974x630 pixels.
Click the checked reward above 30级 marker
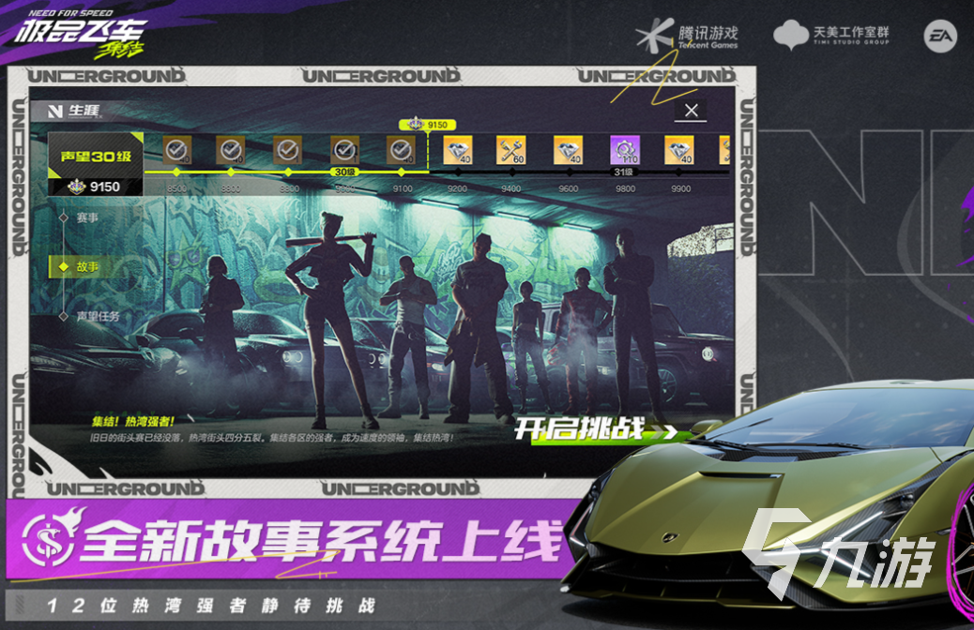(344, 149)
